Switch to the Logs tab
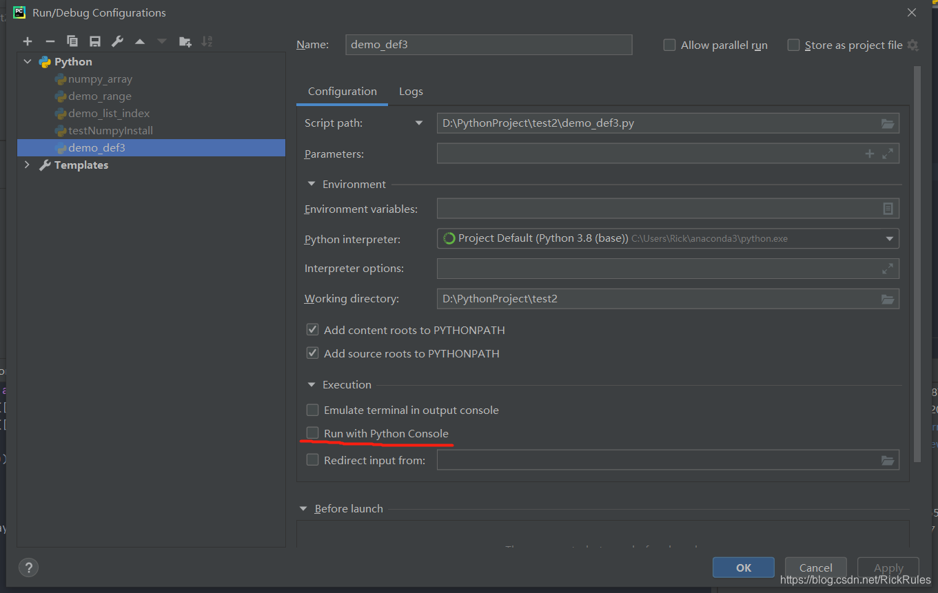Image resolution: width=938 pixels, height=593 pixels. coord(411,92)
